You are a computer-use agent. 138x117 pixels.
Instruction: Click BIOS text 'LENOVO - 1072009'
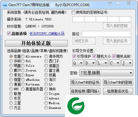39,26
